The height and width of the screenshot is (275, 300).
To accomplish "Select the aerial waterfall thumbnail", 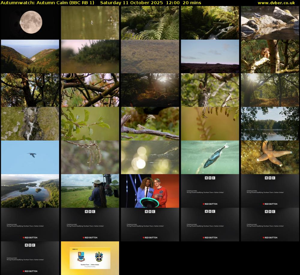I will click(x=30, y=124).
